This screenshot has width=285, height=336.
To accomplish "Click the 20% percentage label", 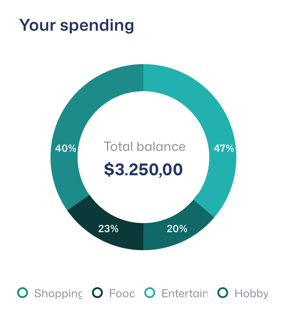I will click(177, 229).
